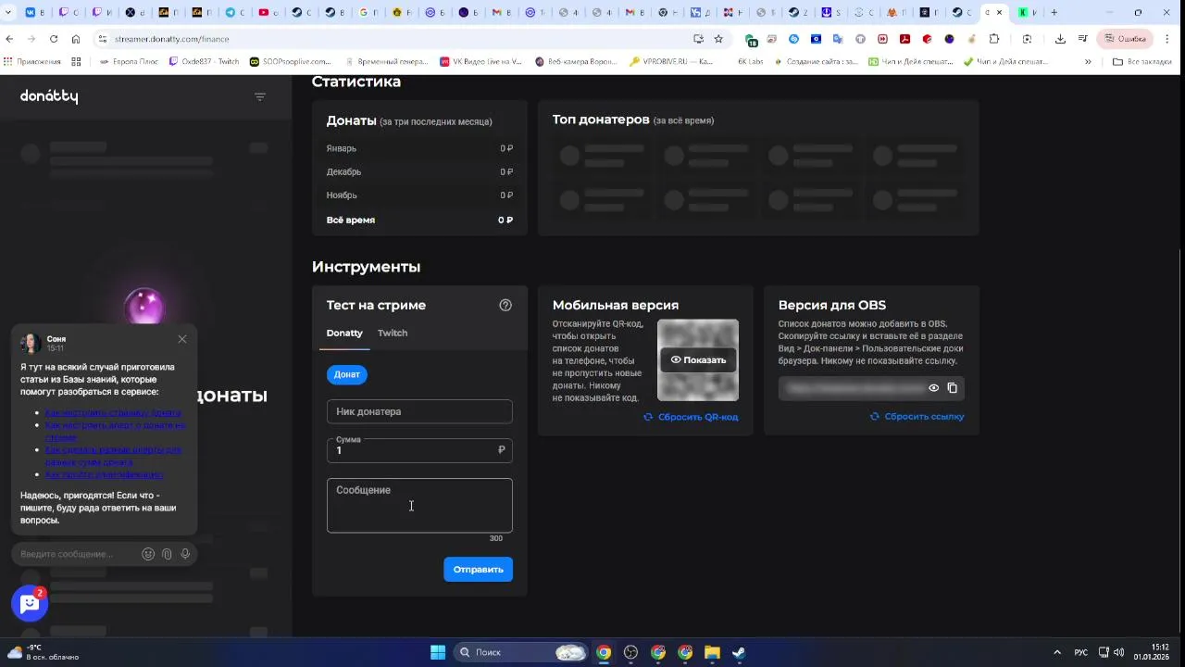The width and height of the screenshot is (1185, 667).
Task: Open the browser home page icon
Action: (76, 39)
